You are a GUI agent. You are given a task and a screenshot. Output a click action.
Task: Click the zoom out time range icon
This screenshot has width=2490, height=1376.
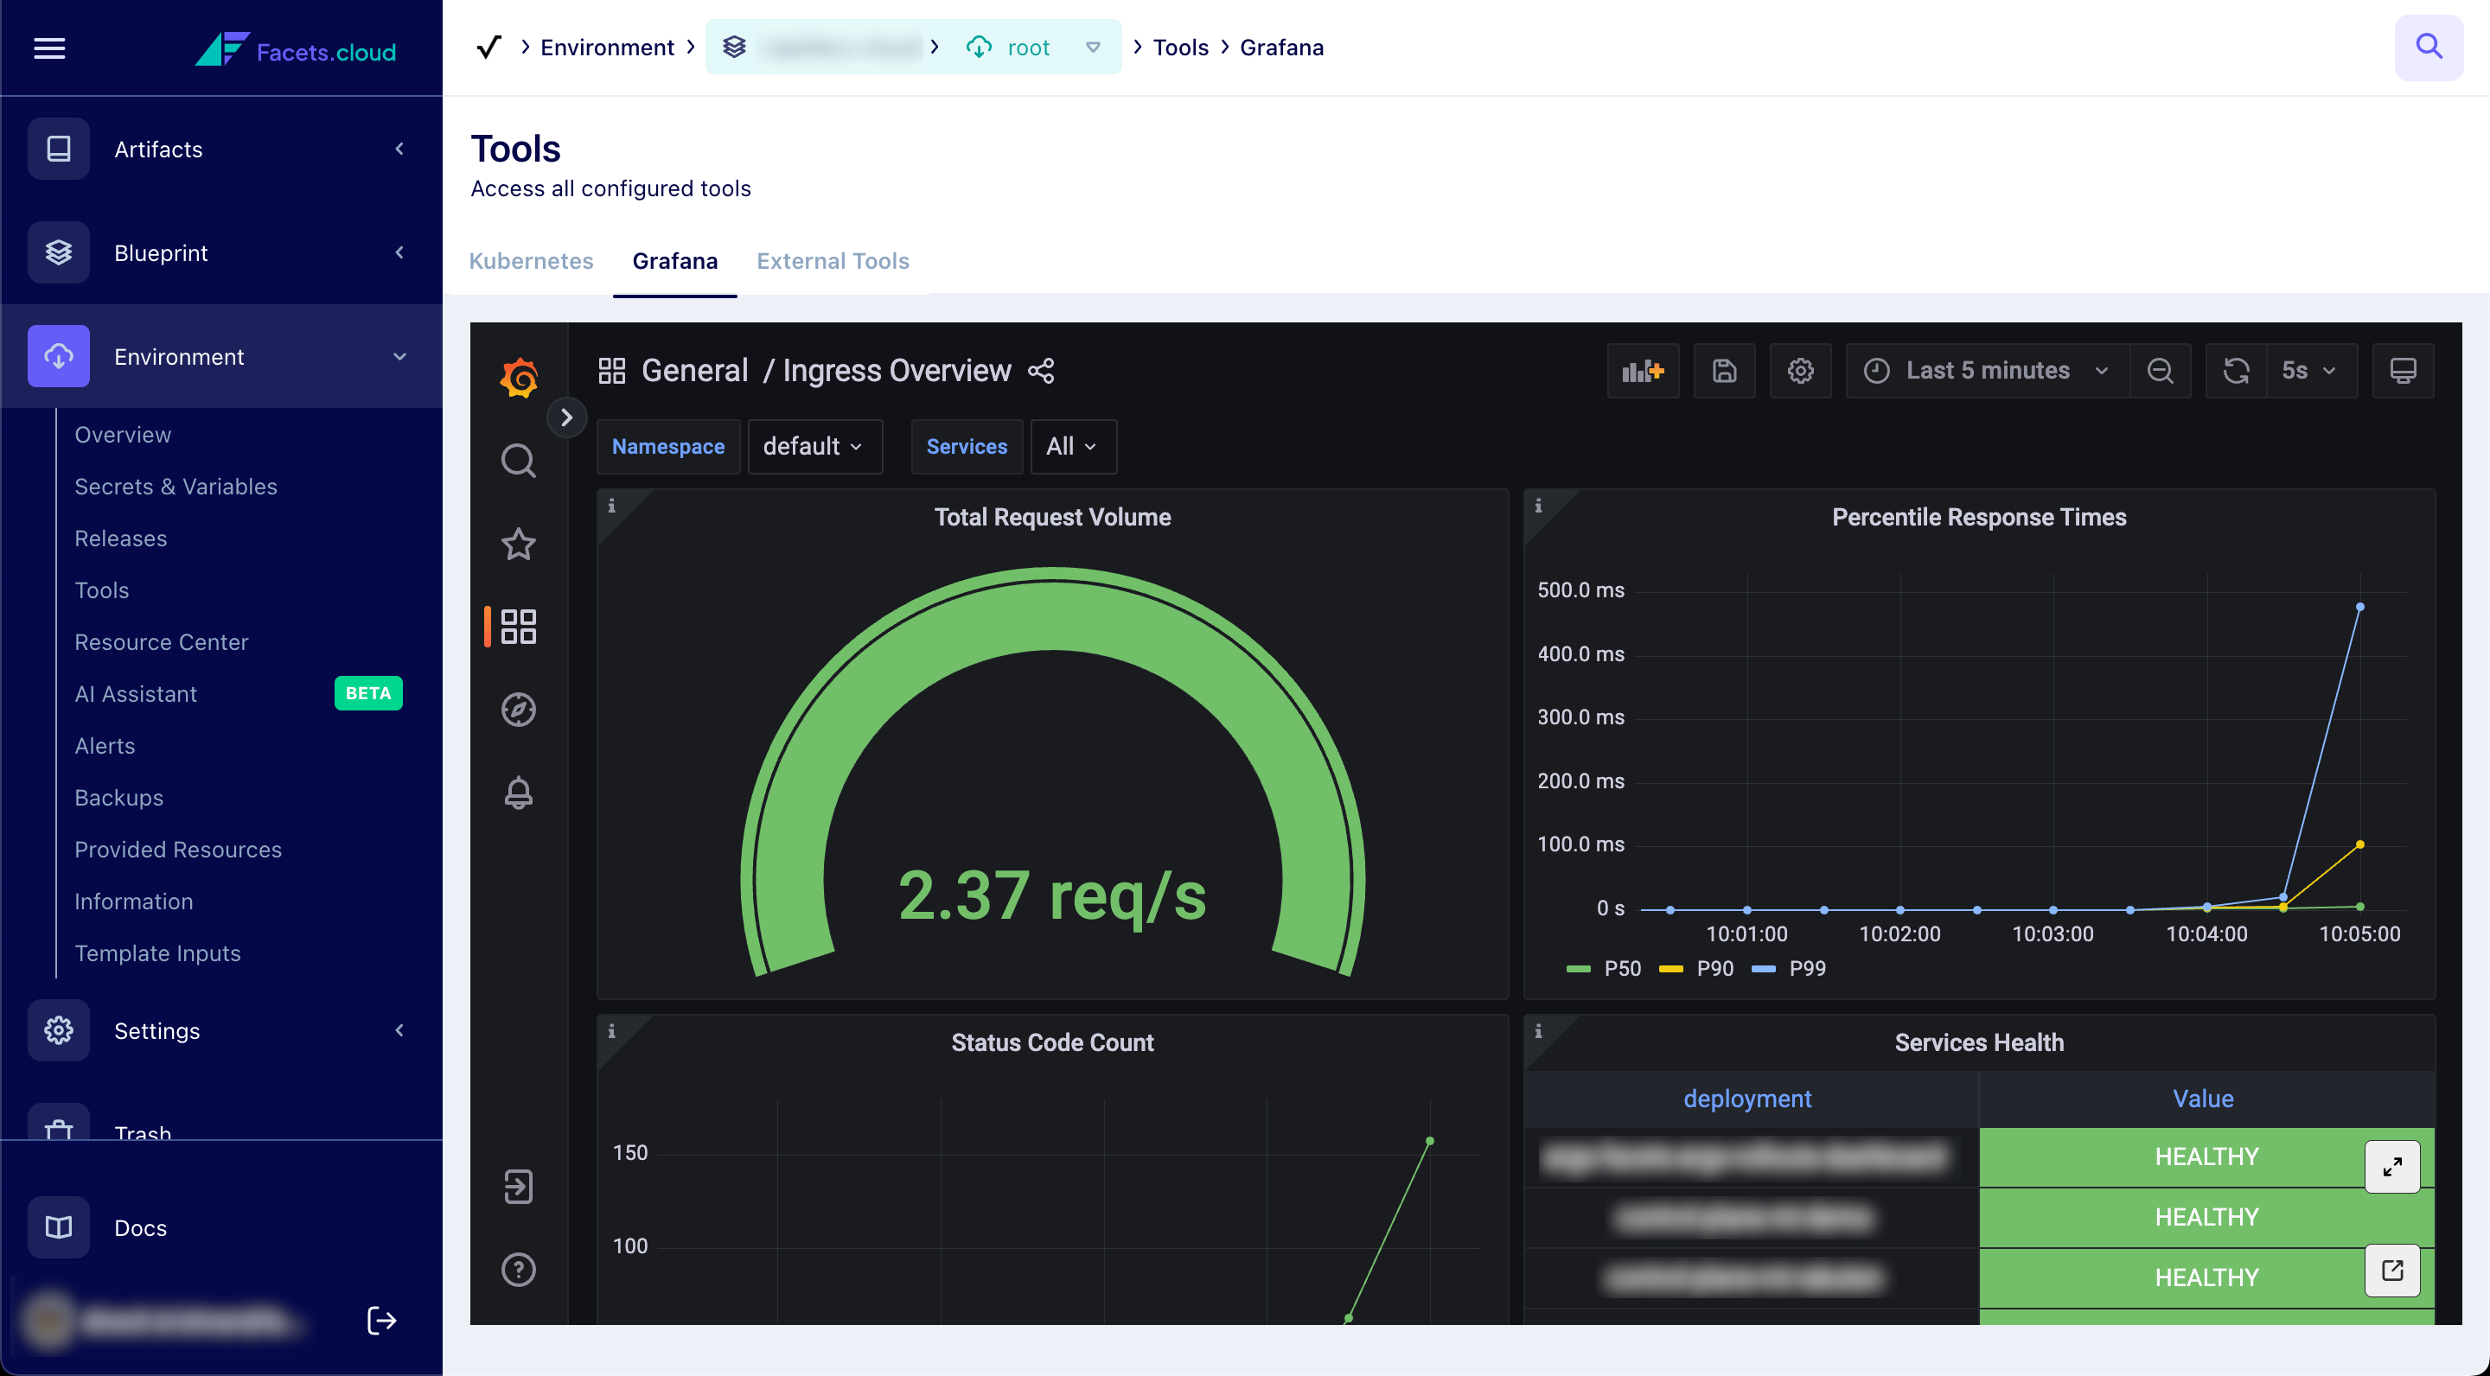2160,371
